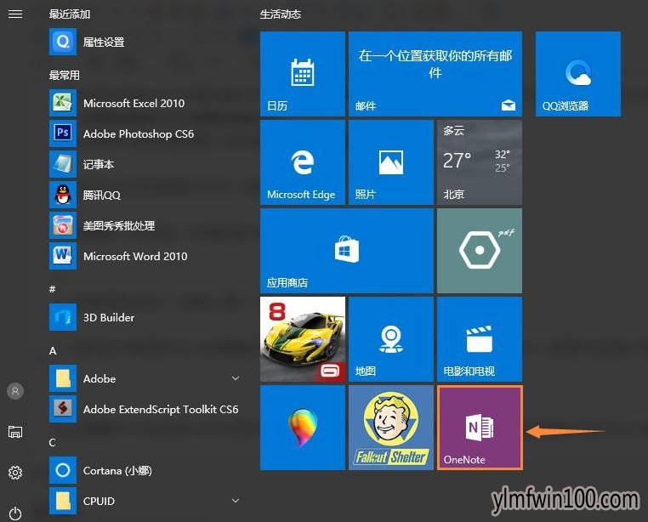Click the C letter group header
The width and height of the screenshot is (648, 522).
pos(52,443)
